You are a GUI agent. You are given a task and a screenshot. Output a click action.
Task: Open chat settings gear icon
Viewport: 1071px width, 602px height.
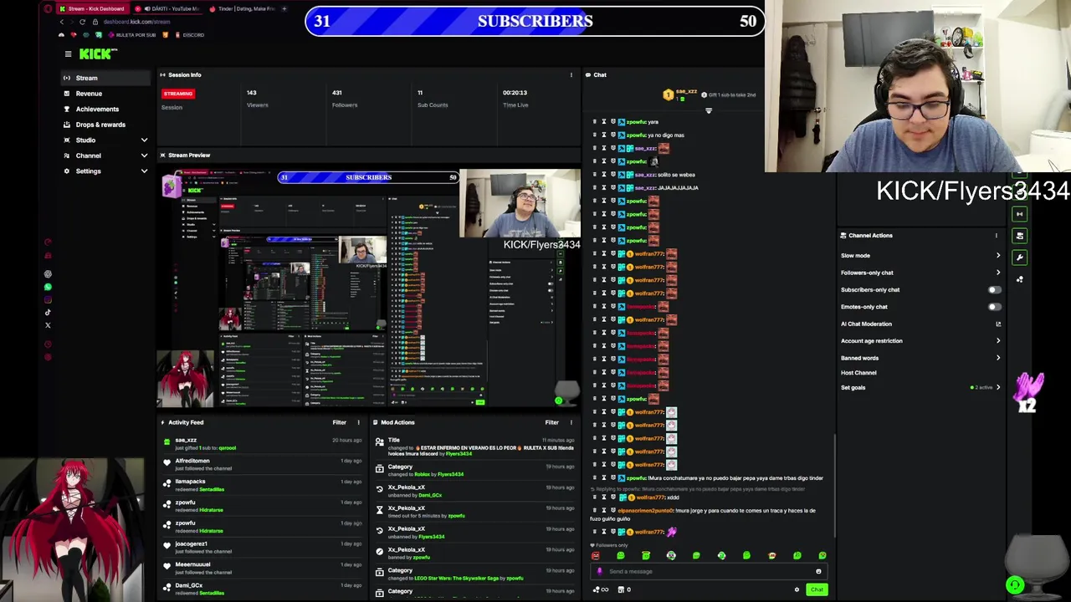click(797, 590)
